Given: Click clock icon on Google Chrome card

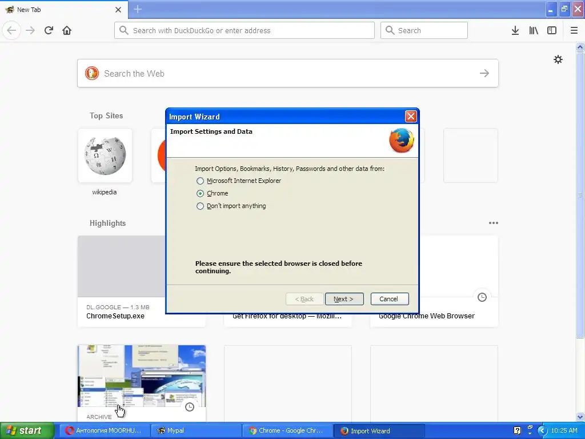Looking at the screenshot, I should [x=482, y=297].
